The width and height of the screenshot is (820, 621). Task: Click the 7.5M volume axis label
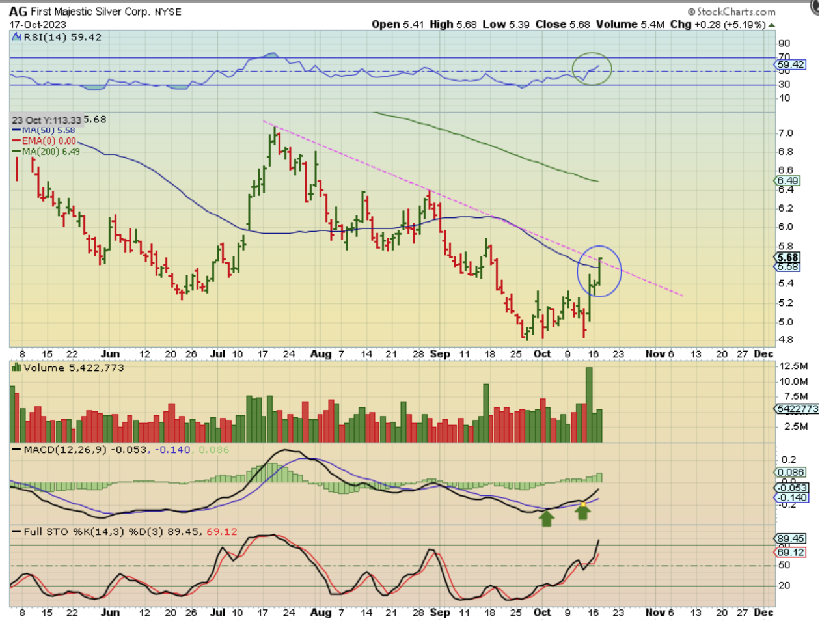tap(796, 396)
